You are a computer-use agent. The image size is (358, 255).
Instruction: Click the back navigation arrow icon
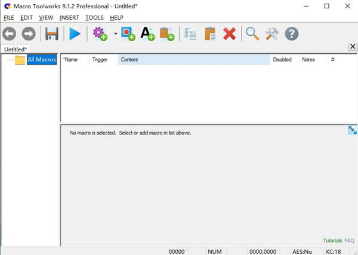[x=10, y=34]
